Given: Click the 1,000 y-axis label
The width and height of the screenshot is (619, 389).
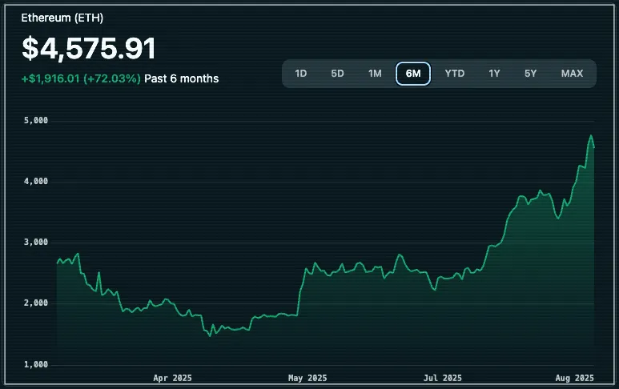Looking at the screenshot, I should coord(36,364).
